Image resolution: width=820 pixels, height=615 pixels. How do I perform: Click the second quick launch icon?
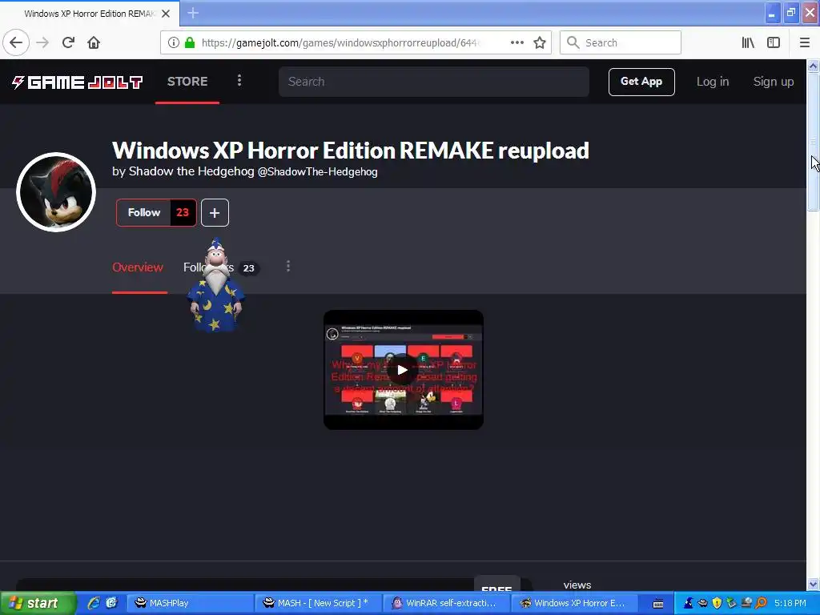[112, 603]
